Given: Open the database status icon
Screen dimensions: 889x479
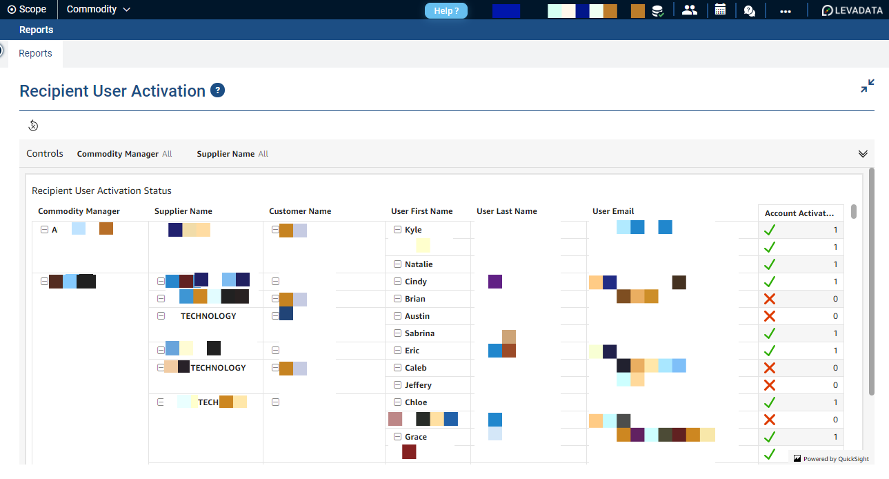Looking at the screenshot, I should 658,10.
